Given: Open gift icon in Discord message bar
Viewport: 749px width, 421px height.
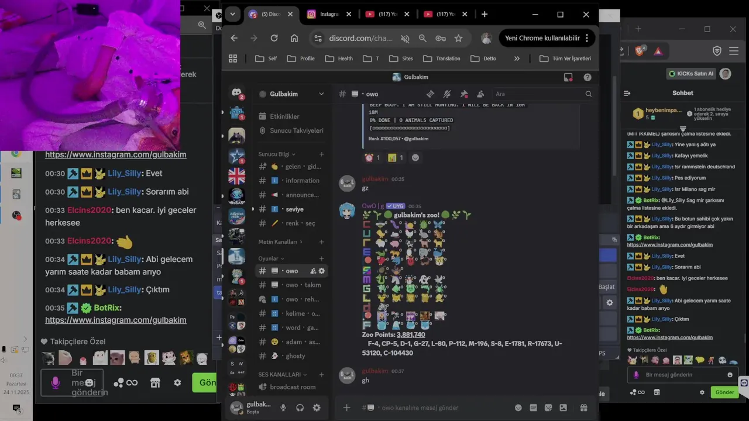Looking at the screenshot, I should tap(583, 408).
